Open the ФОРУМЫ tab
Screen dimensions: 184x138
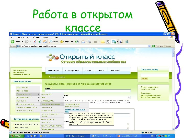pyautogui.click(x=115, y=71)
